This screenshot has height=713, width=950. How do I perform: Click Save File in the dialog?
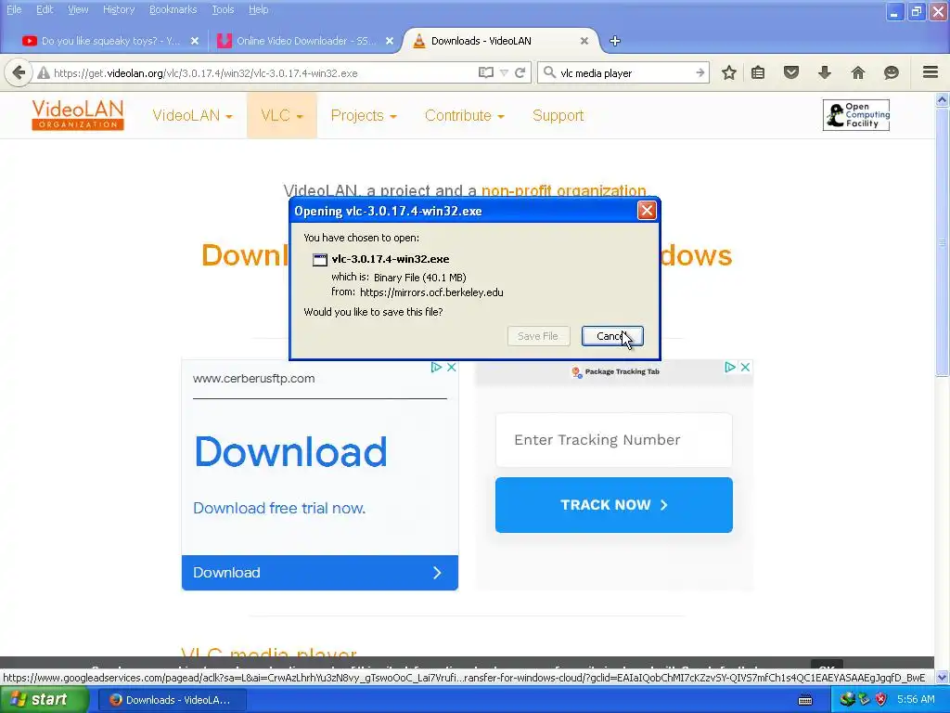click(x=538, y=336)
